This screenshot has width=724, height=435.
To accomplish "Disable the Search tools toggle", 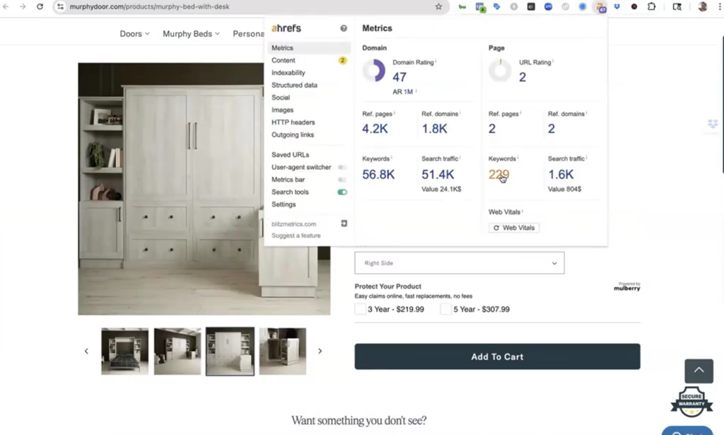I will coord(342,192).
